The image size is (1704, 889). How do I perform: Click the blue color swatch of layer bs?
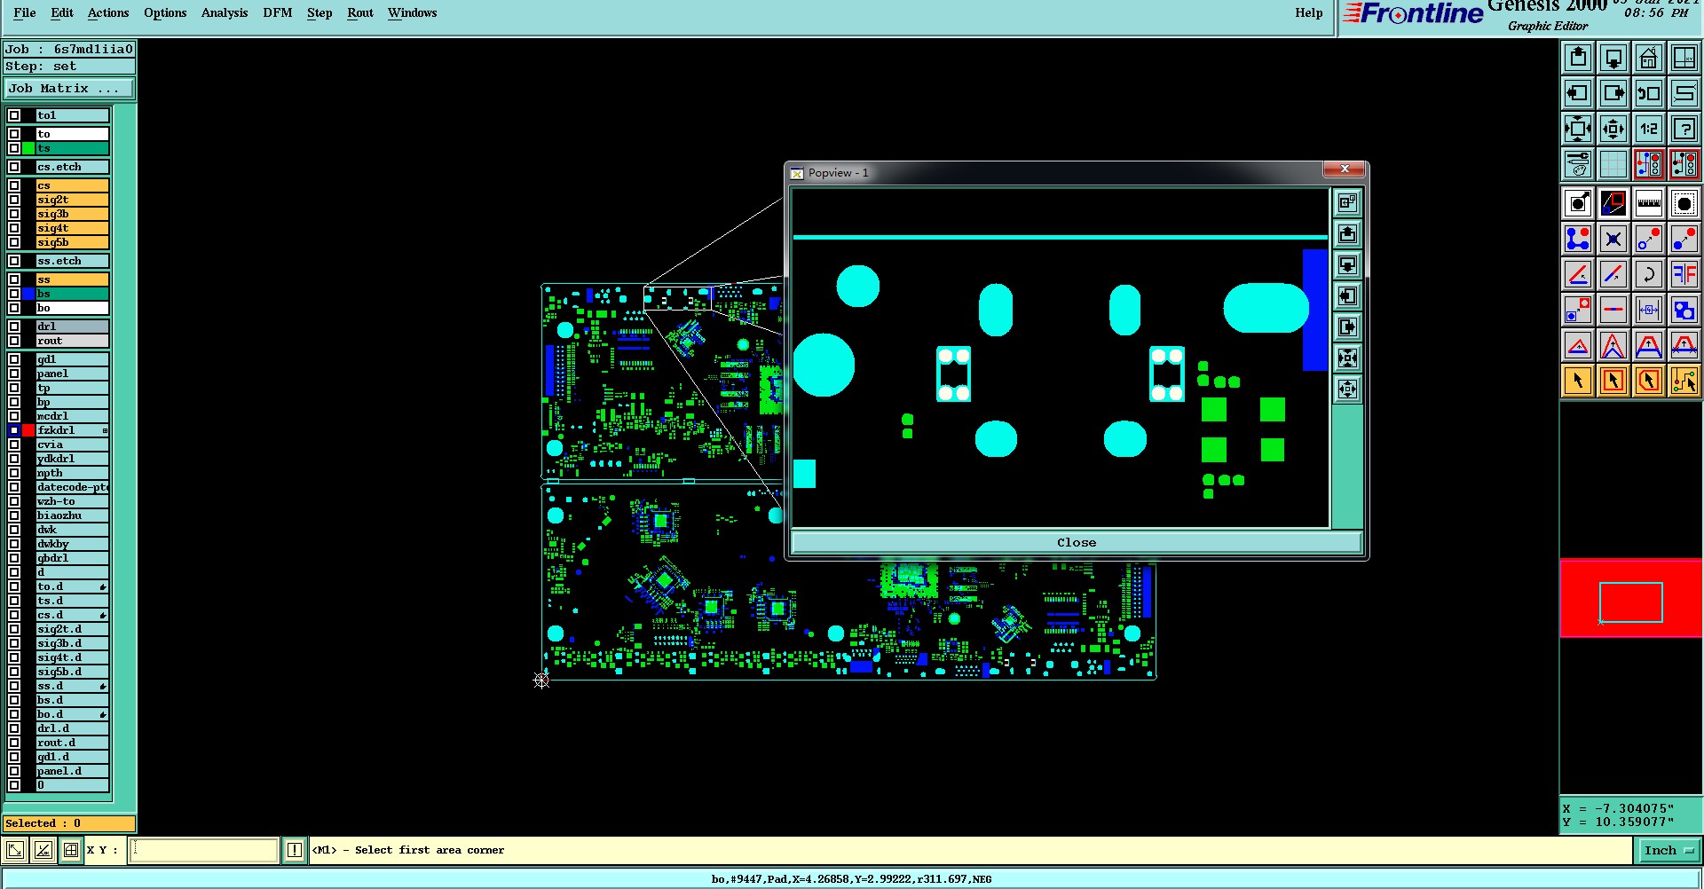28,294
